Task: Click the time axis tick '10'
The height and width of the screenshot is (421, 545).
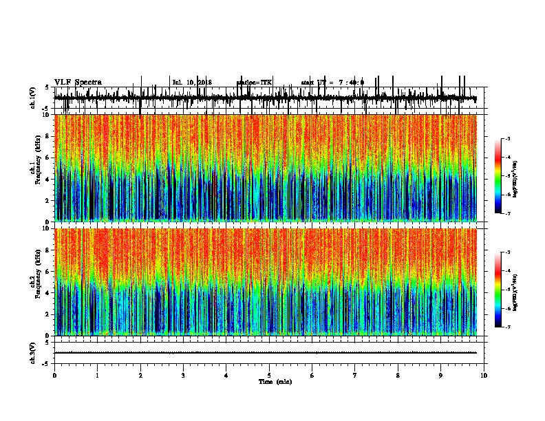Action: 484,376
